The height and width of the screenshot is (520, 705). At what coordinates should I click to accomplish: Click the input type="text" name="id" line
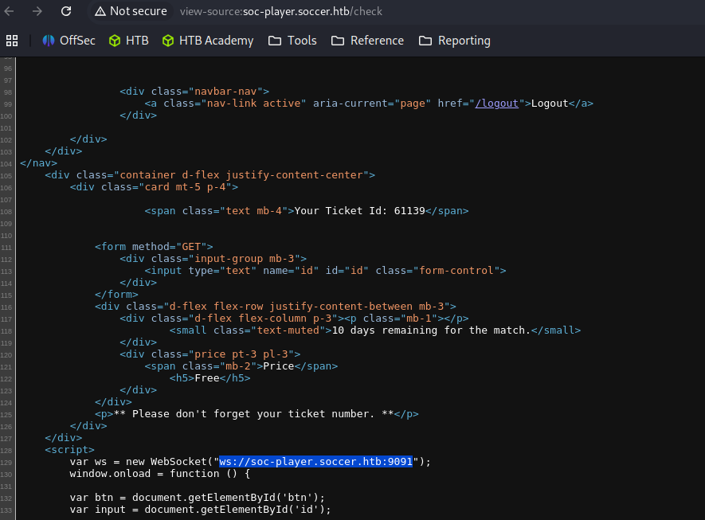[x=325, y=271]
